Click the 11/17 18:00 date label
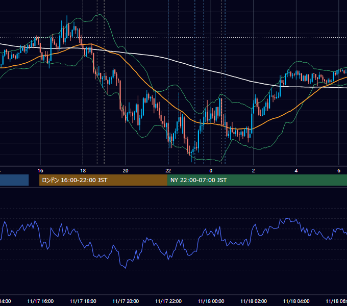Screen dimensions: 347x306 click(83, 301)
